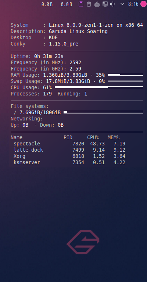Screen dimensions: 147x282
Task: Click the Garuda eagle logo on desktop
Action: (x=83, y=242)
